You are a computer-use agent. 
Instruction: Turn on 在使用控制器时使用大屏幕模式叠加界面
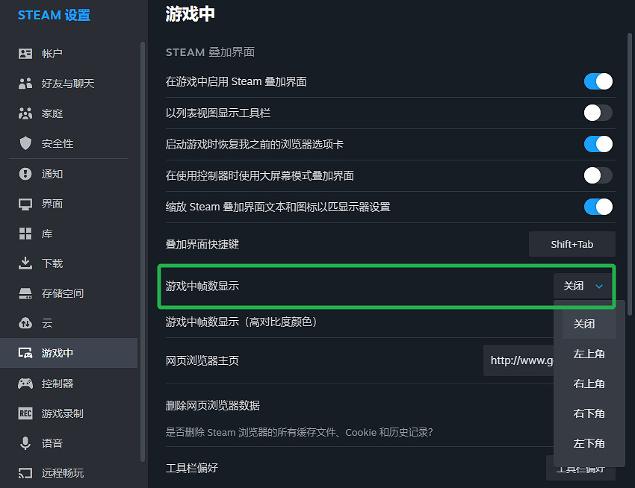coord(598,175)
